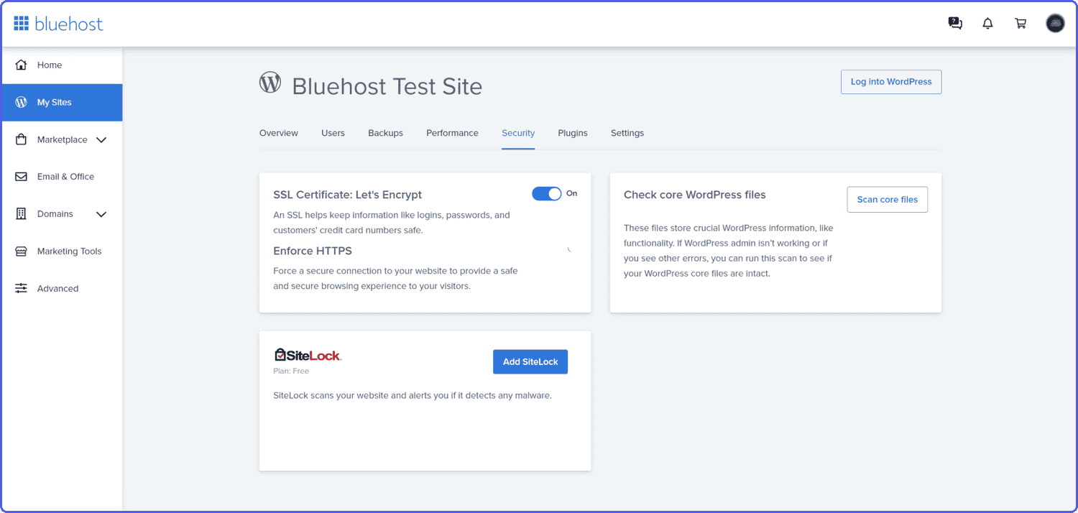Expand the Marketplace chevron

coord(101,140)
